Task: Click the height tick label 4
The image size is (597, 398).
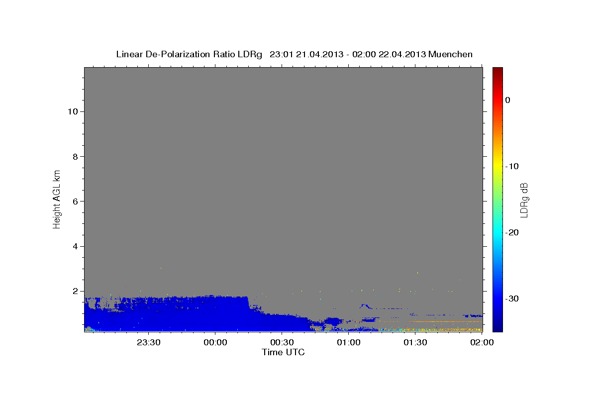Action: point(75,246)
